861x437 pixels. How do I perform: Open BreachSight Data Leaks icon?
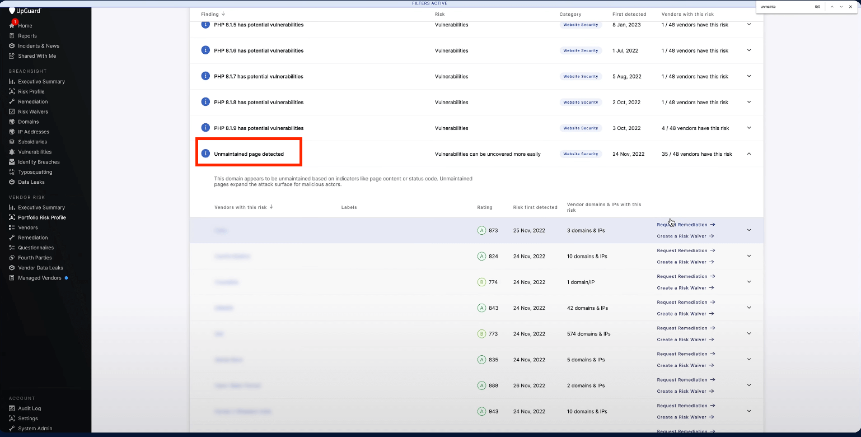[x=12, y=183]
